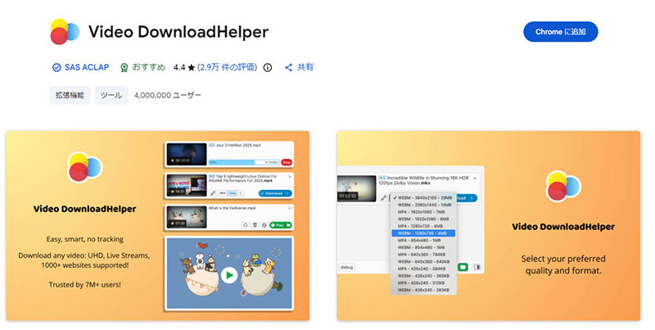Open the Incredible Wildlife video thumbnail

point(356,188)
